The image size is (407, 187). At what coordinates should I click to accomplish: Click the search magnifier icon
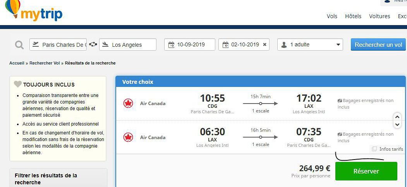pyautogui.click(x=19, y=45)
